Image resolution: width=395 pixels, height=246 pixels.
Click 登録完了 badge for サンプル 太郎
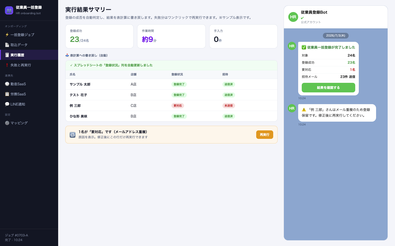click(179, 84)
